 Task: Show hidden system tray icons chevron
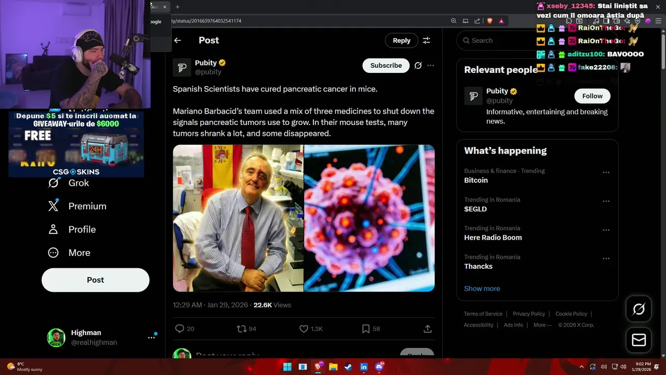tap(582, 367)
